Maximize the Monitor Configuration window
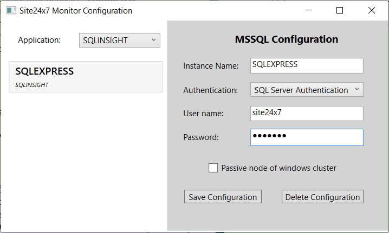The width and height of the screenshot is (389, 233). point(340,10)
